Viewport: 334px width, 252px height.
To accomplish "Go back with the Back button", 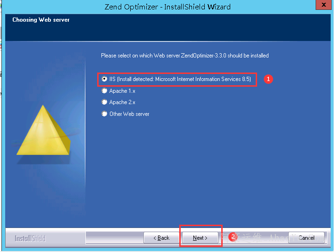I will point(161,238).
